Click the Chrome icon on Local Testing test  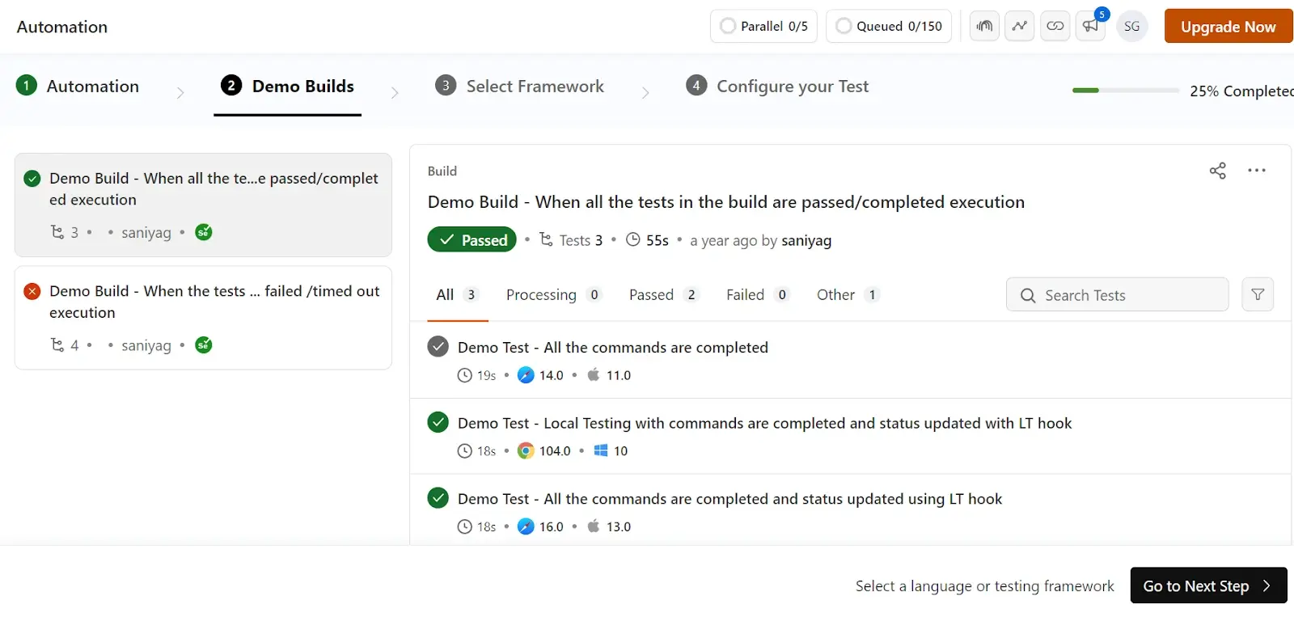coord(526,450)
